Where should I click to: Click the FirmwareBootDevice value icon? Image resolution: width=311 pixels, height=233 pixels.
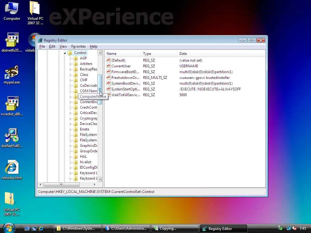(x=108, y=72)
